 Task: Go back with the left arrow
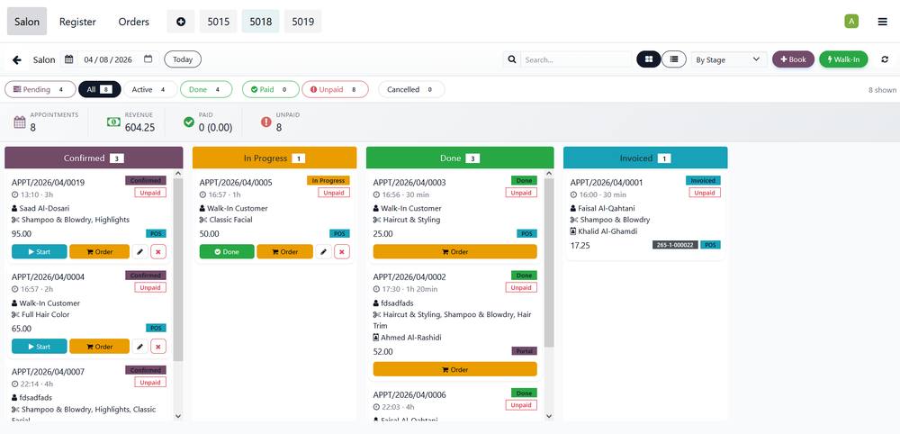pyautogui.click(x=16, y=59)
